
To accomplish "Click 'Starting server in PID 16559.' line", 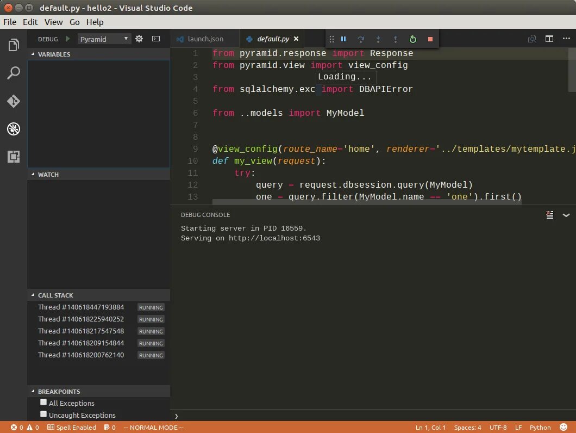I will point(243,228).
